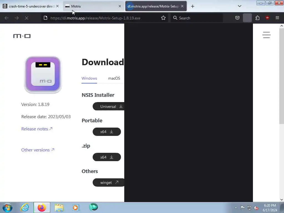Go forward to next page
The width and height of the screenshot is (284, 213).
point(16,18)
